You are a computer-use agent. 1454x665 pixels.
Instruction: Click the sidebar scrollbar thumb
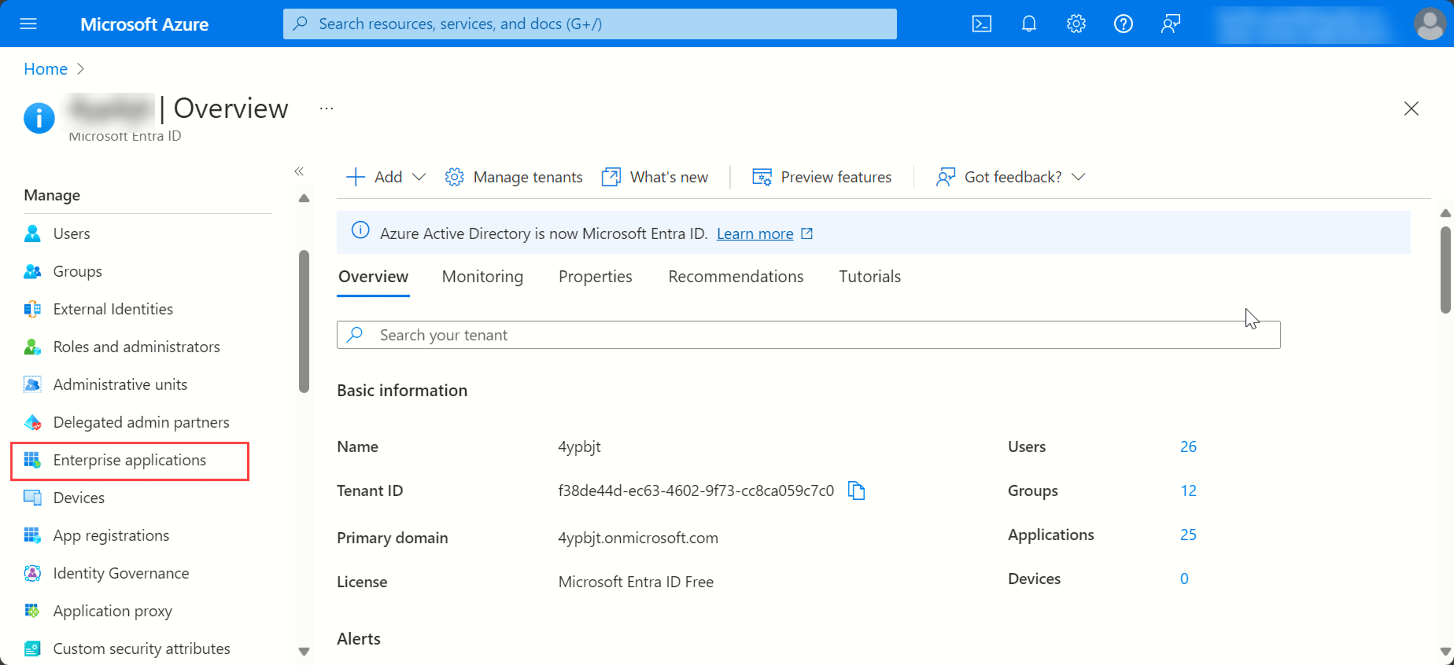[304, 321]
